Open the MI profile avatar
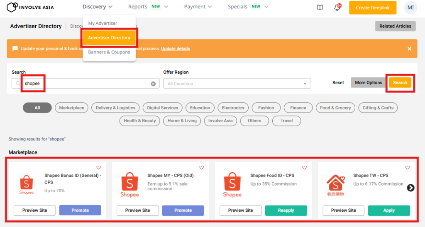The width and height of the screenshot is (425, 227). click(x=410, y=7)
